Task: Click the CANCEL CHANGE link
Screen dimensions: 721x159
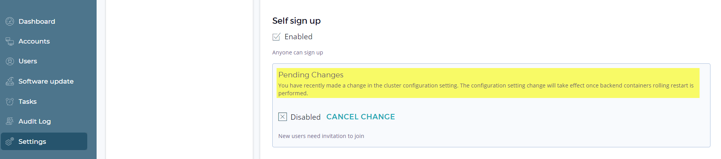Action: pyautogui.click(x=360, y=117)
